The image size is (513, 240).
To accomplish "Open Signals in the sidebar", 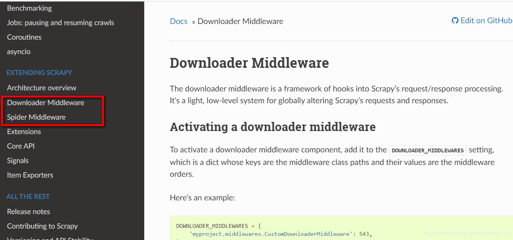I will click(18, 160).
